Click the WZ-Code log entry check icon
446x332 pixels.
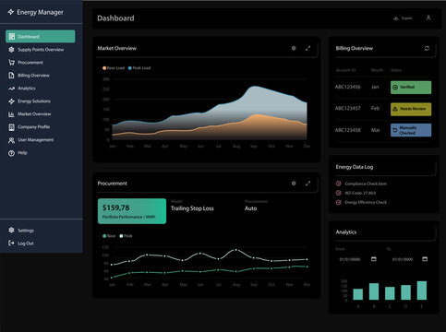tap(339, 193)
